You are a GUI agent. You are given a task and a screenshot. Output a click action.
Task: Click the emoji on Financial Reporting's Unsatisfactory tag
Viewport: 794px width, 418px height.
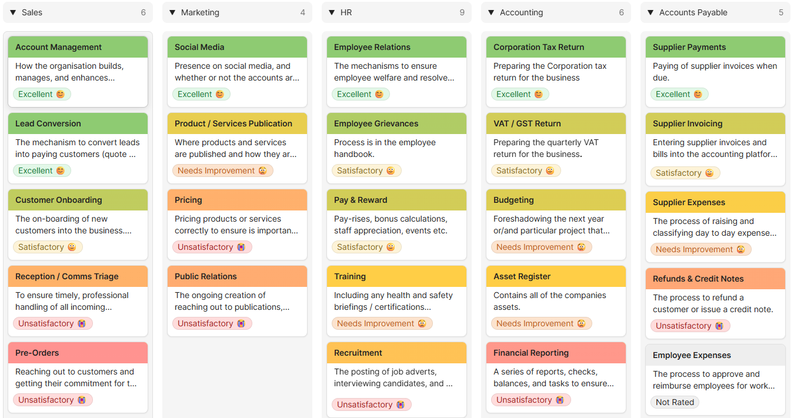(x=560, y=400)
